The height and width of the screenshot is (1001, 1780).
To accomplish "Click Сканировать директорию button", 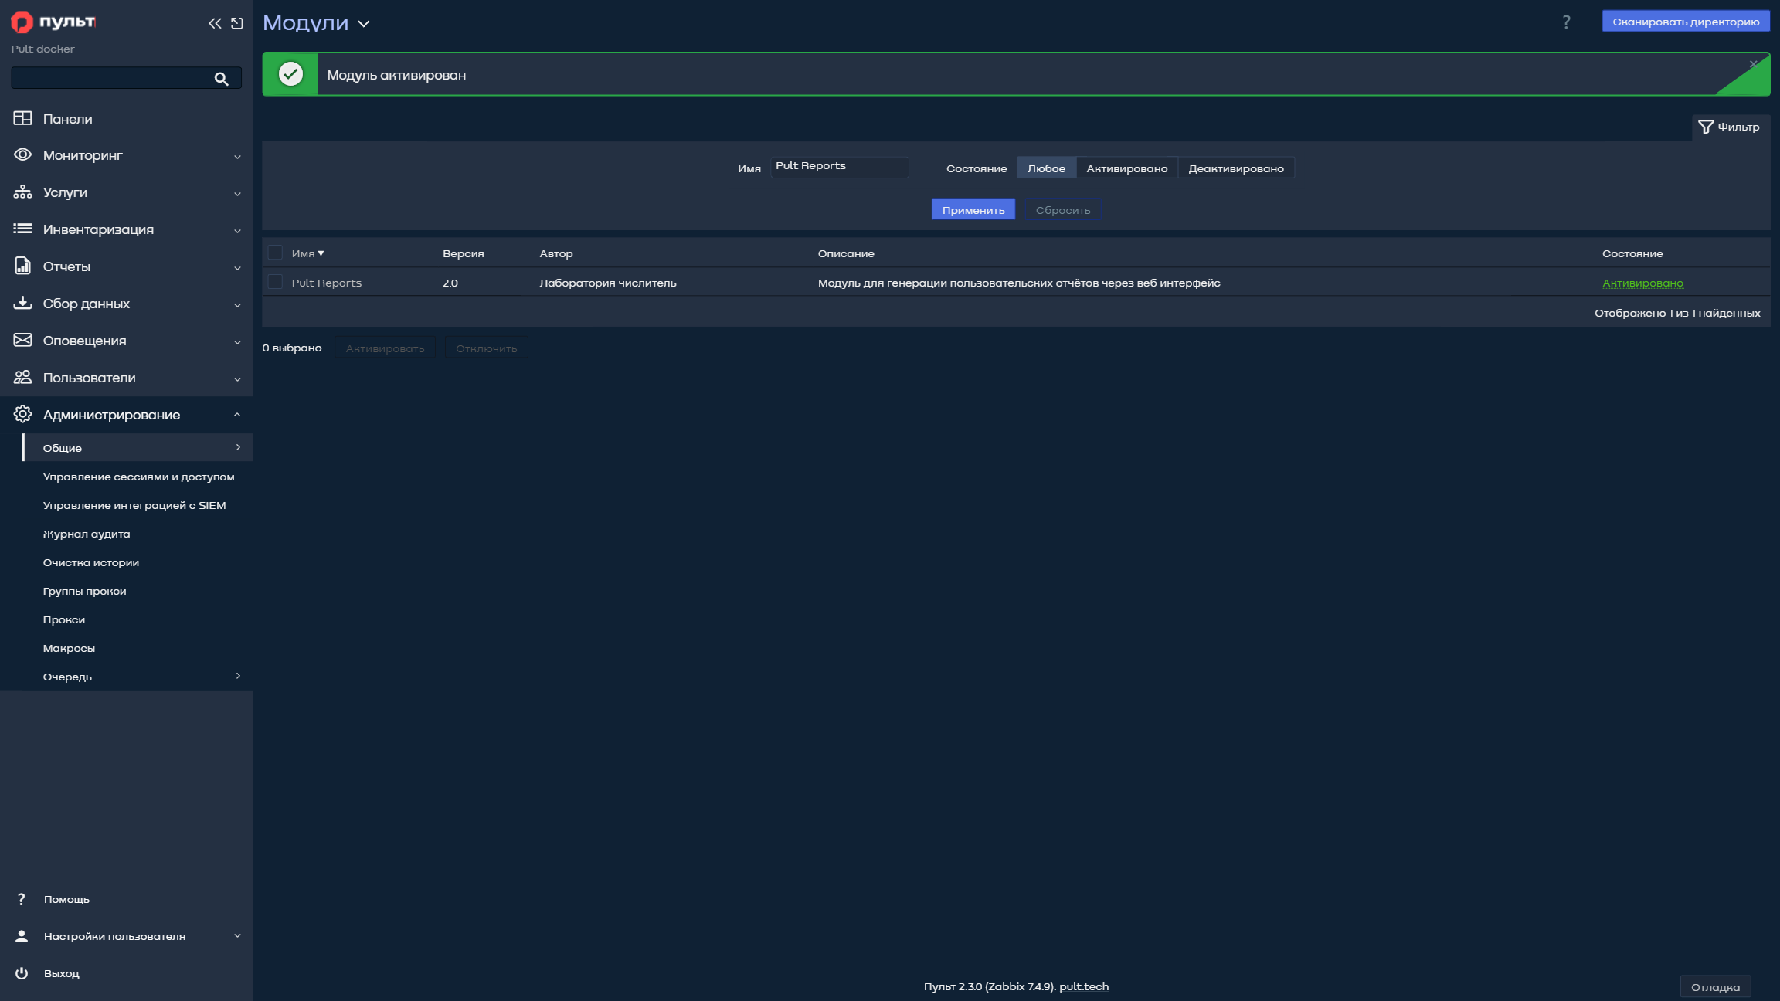I will pyautogui.click(x=1686, y=22).
